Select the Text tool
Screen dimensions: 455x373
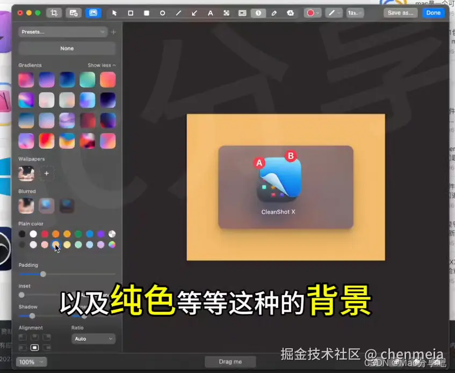[211, 12]
